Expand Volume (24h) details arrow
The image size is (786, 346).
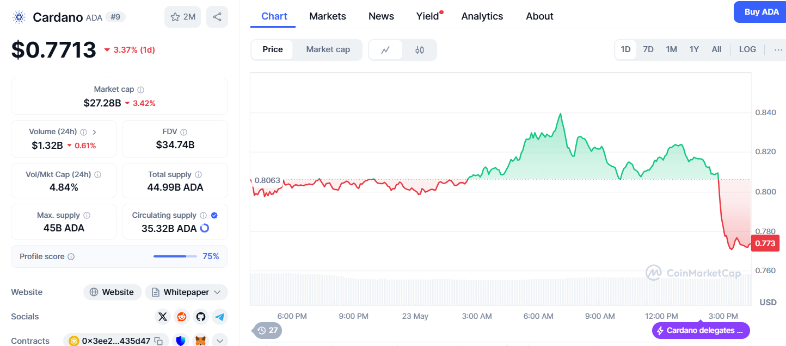pyautogui.click(x=95, y=132)
